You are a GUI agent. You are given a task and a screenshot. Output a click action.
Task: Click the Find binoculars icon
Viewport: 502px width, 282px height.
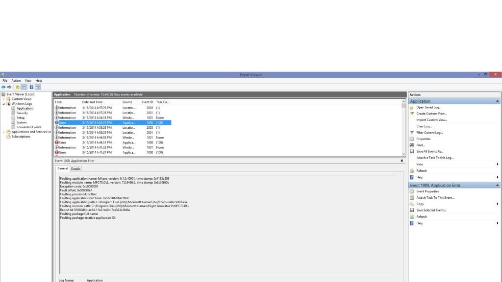[x=412, y=145]
